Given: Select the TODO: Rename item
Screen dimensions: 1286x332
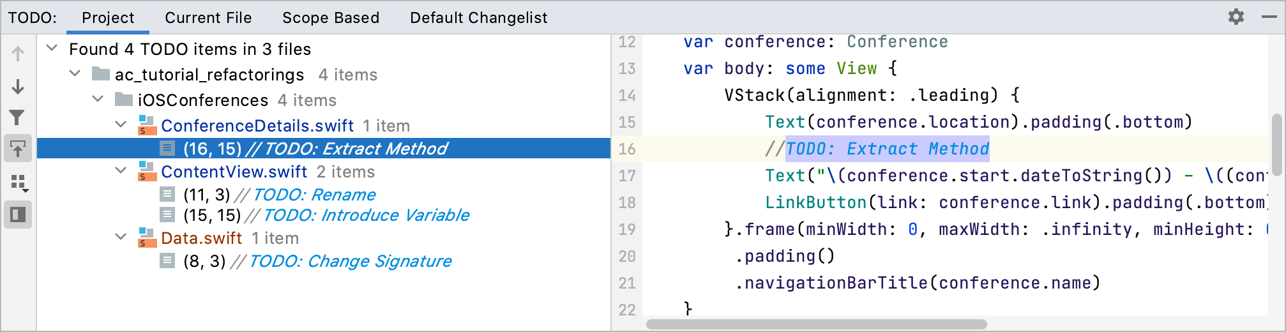Looking at the screenshot, I should click(280, 195).
